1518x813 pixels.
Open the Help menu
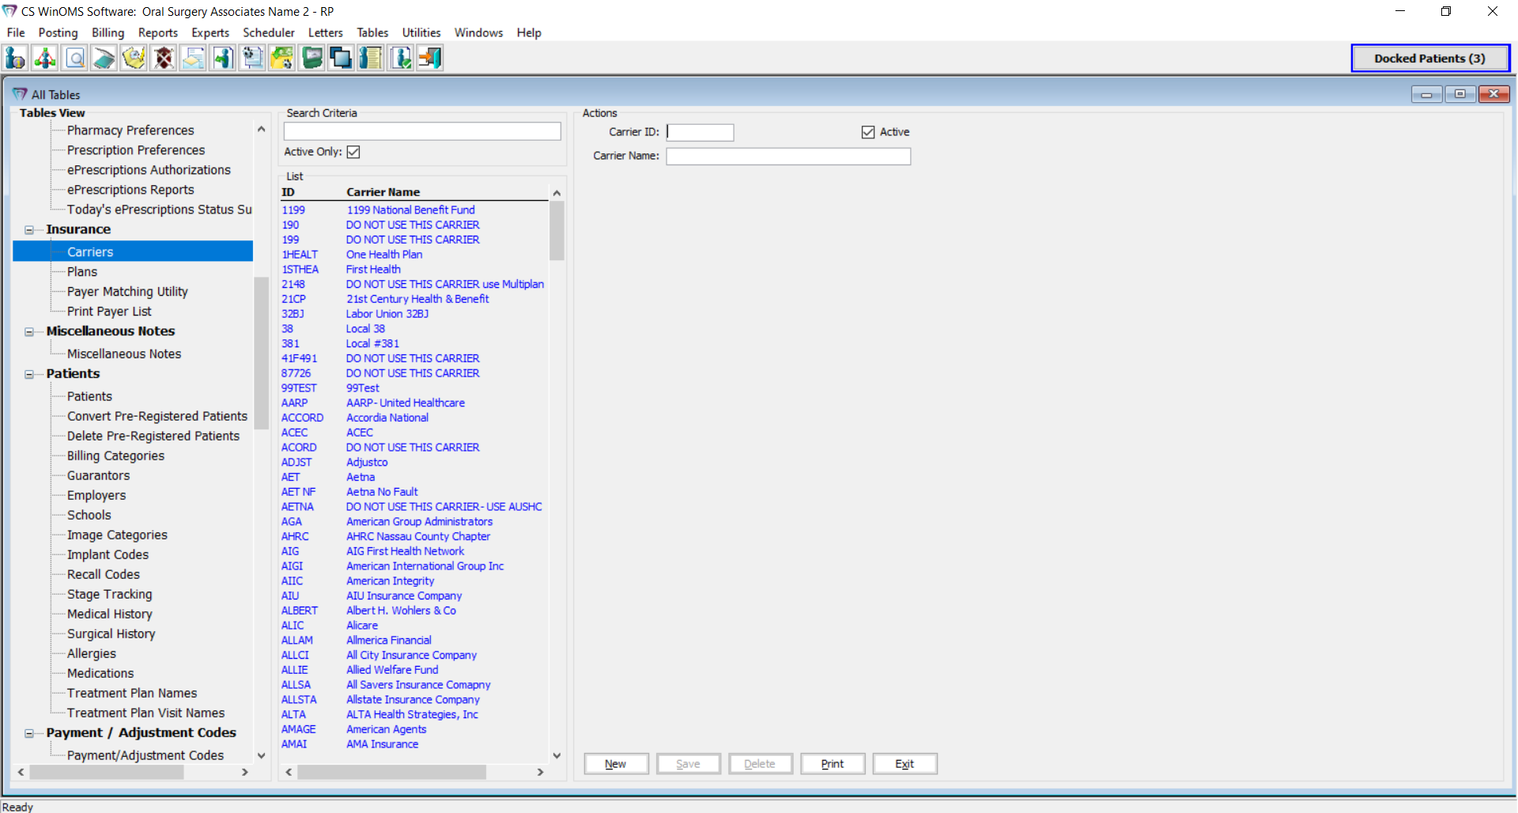pos(529,32)
